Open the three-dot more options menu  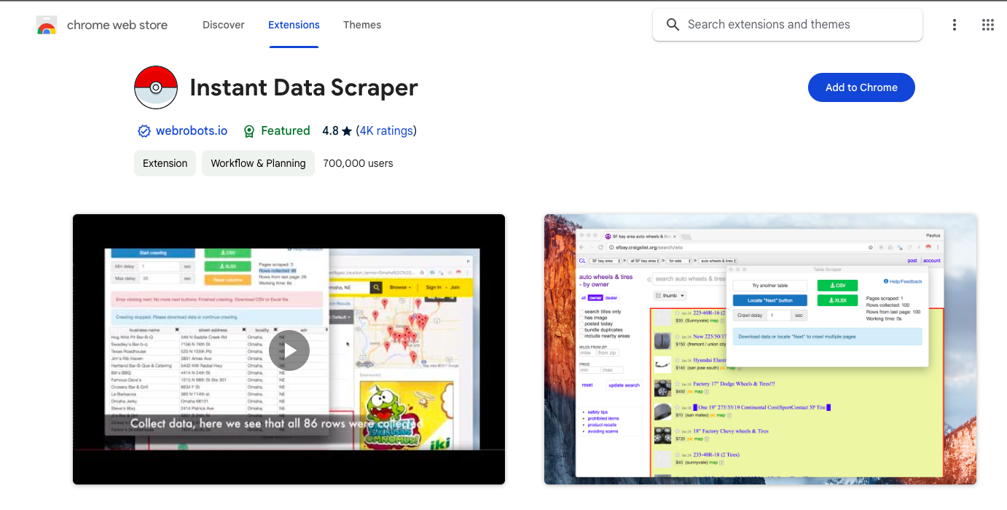954,25
